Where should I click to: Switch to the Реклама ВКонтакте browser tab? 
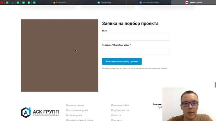point(149,3)
